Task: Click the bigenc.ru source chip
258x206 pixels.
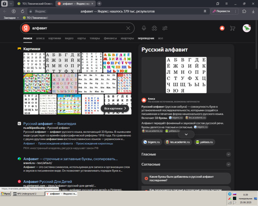Action: click(152, 142)
